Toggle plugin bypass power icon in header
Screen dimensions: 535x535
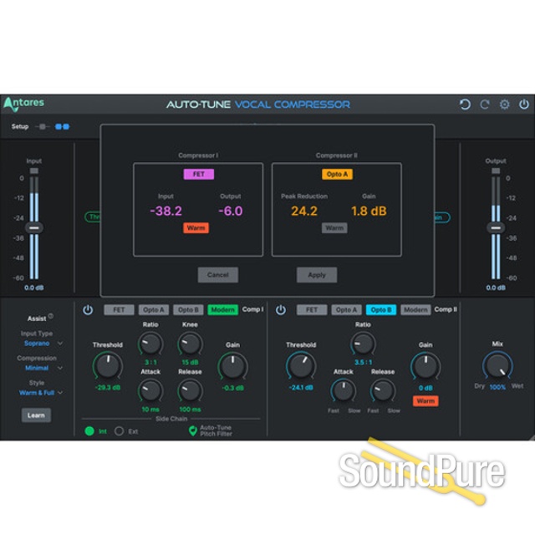pyautogui.click(x=524, y=104)
